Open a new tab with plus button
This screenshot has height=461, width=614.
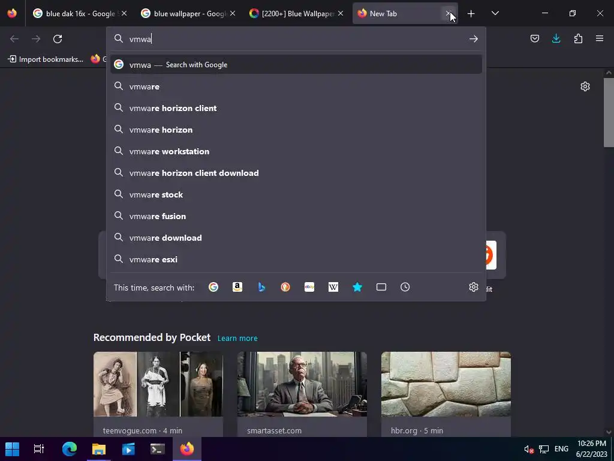pos(471,14)
